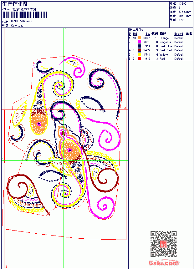Click the file name GZHC7262.emb

[22, 21]
